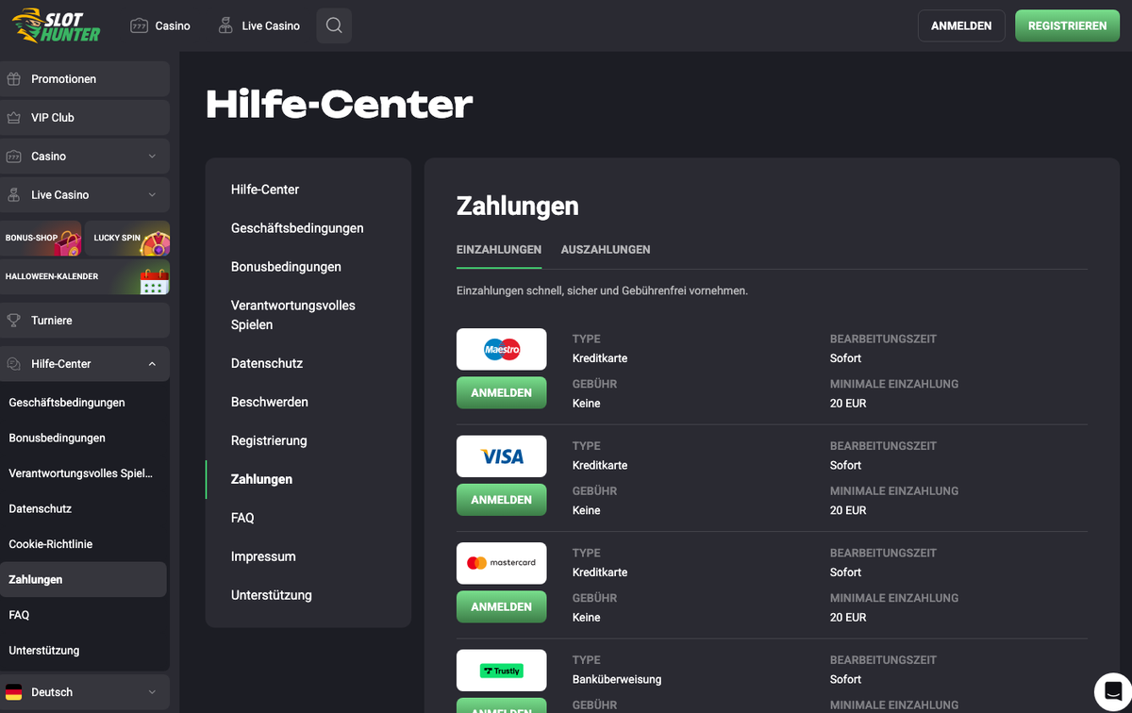Click Anmelden under the VISA logo
This screenshot has width=1132, height=713.
tap(501, 500)
